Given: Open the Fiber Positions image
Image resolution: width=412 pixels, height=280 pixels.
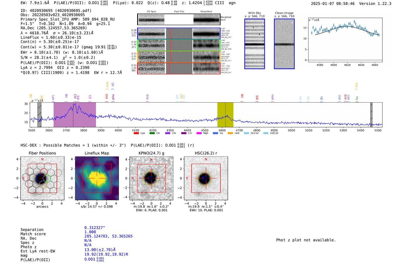Looking at the screenshot, I should (42, 178).
